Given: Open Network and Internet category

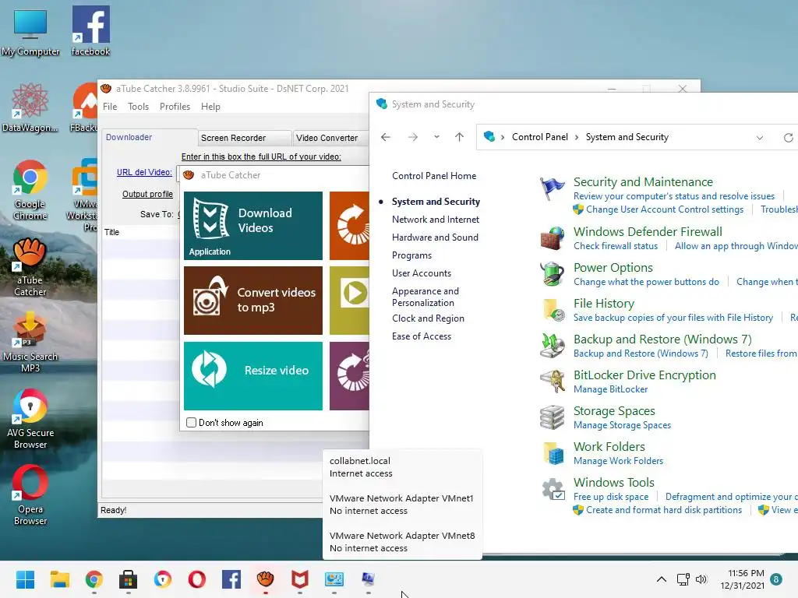Looking at the screenshot, I should pos(436,219).
